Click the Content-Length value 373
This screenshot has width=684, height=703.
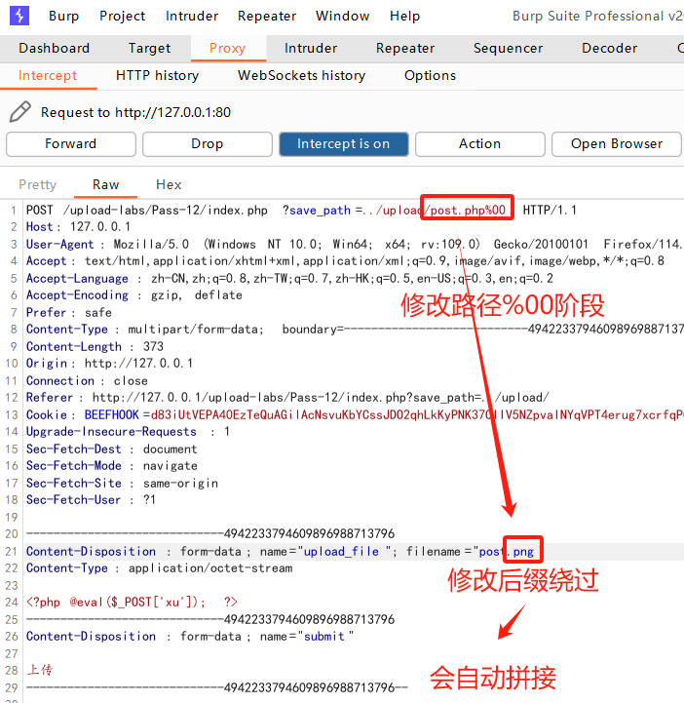pyautogui.click(x=153, y=346)
